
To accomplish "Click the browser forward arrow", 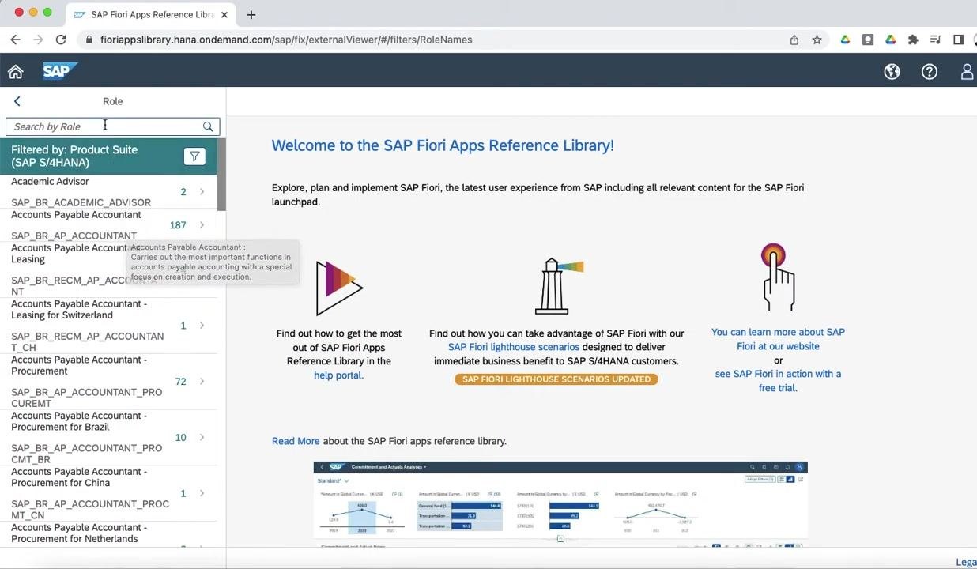I will 38,40.
